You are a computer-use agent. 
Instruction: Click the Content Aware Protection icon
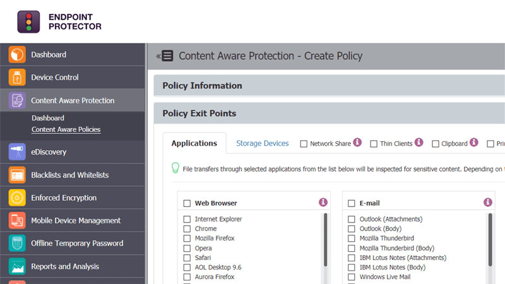(17, 100)
